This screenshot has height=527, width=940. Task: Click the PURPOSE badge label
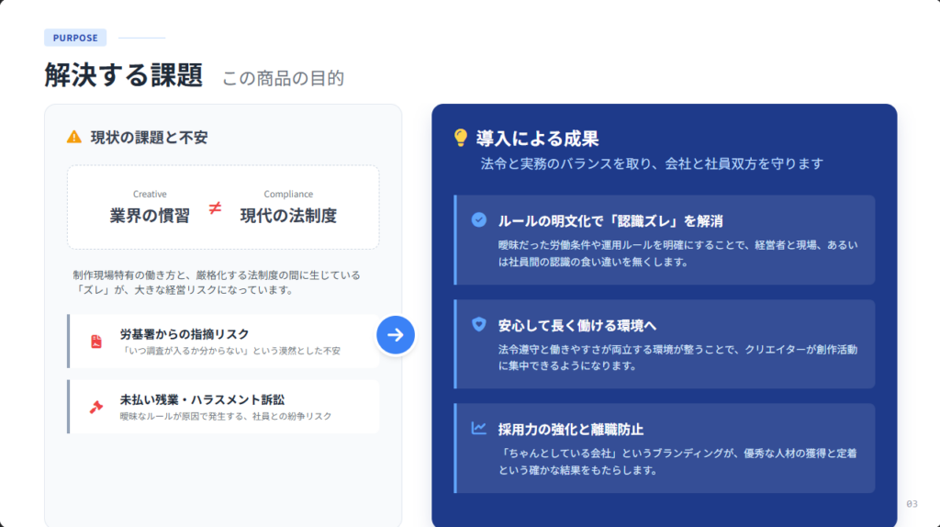click(x=75, y=38)
